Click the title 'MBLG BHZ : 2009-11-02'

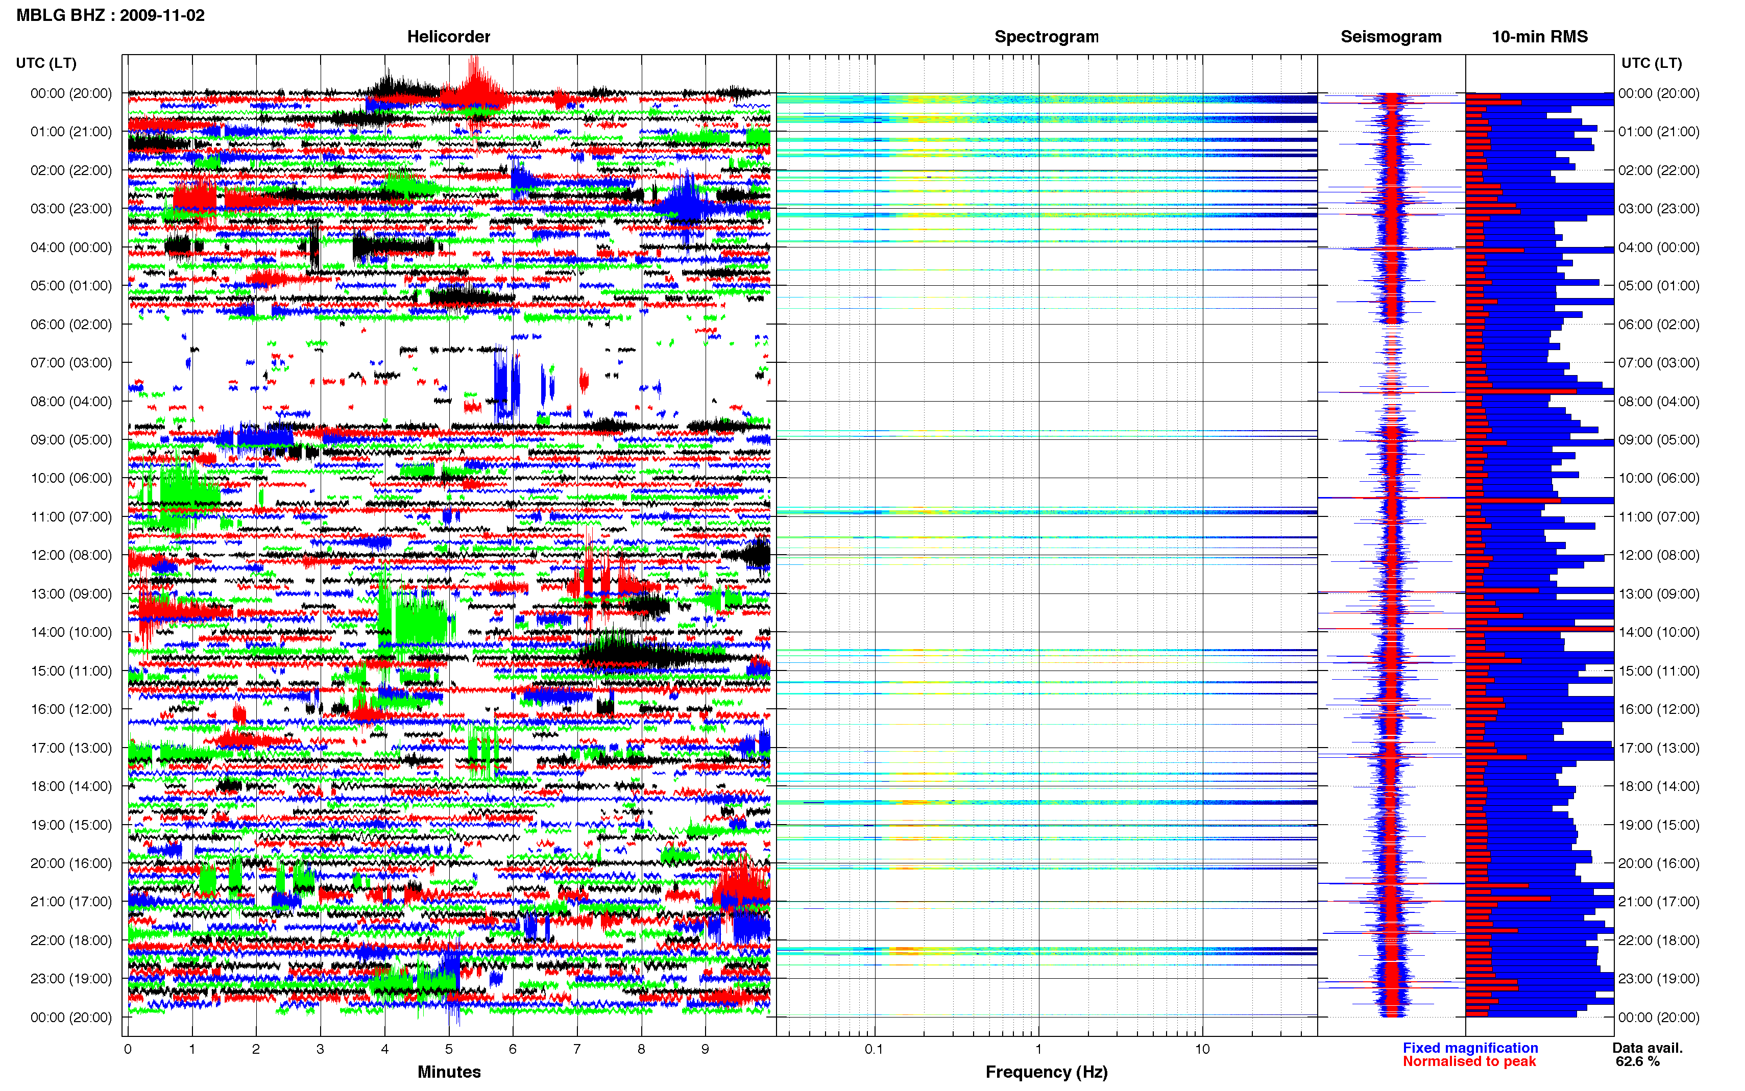click(x=110, y=15)
